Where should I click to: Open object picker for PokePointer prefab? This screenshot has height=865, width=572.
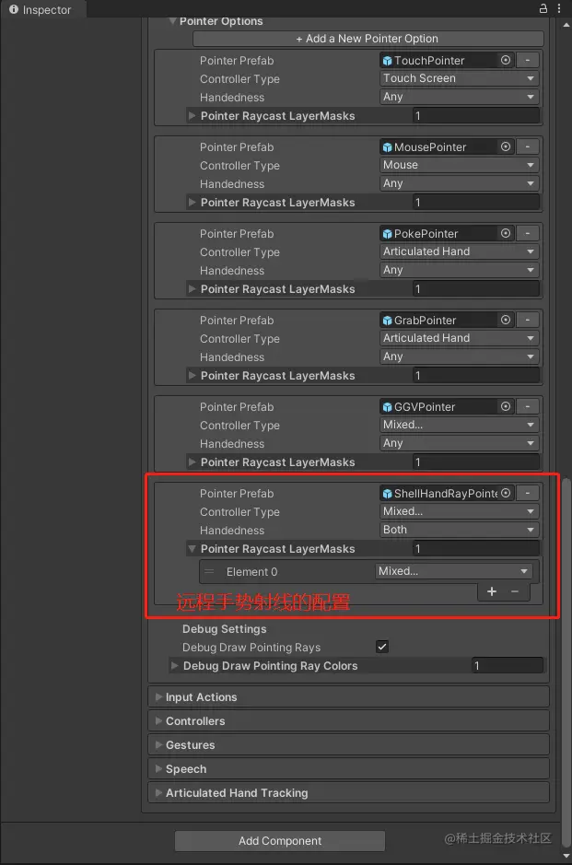point(506,233)
